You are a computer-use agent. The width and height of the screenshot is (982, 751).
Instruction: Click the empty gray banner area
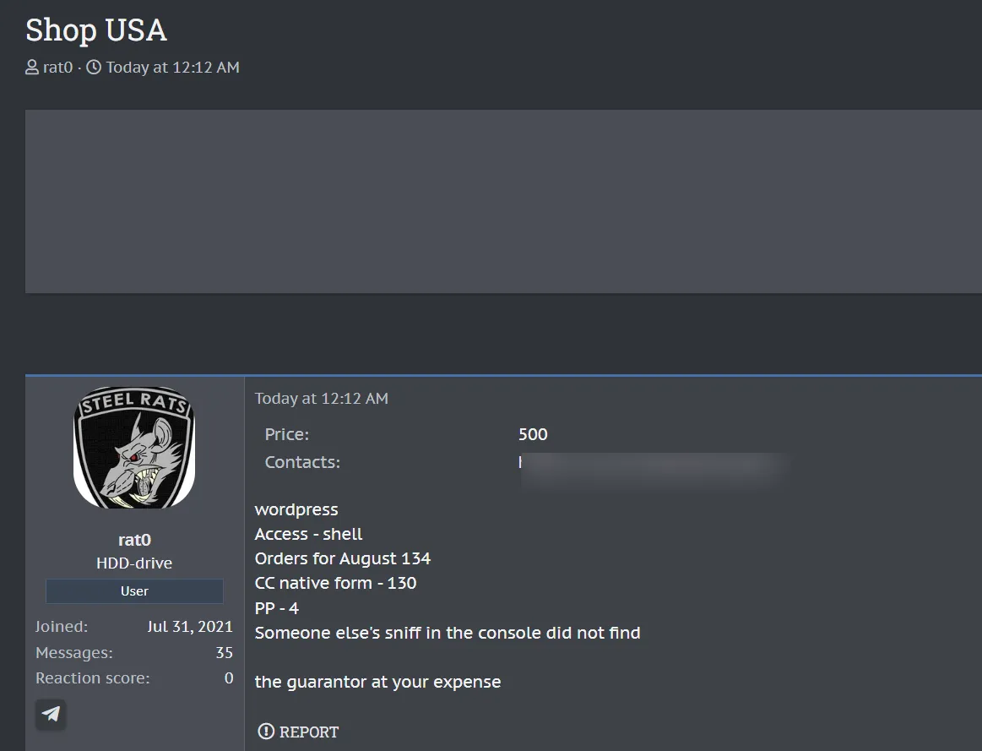[503, 201]
